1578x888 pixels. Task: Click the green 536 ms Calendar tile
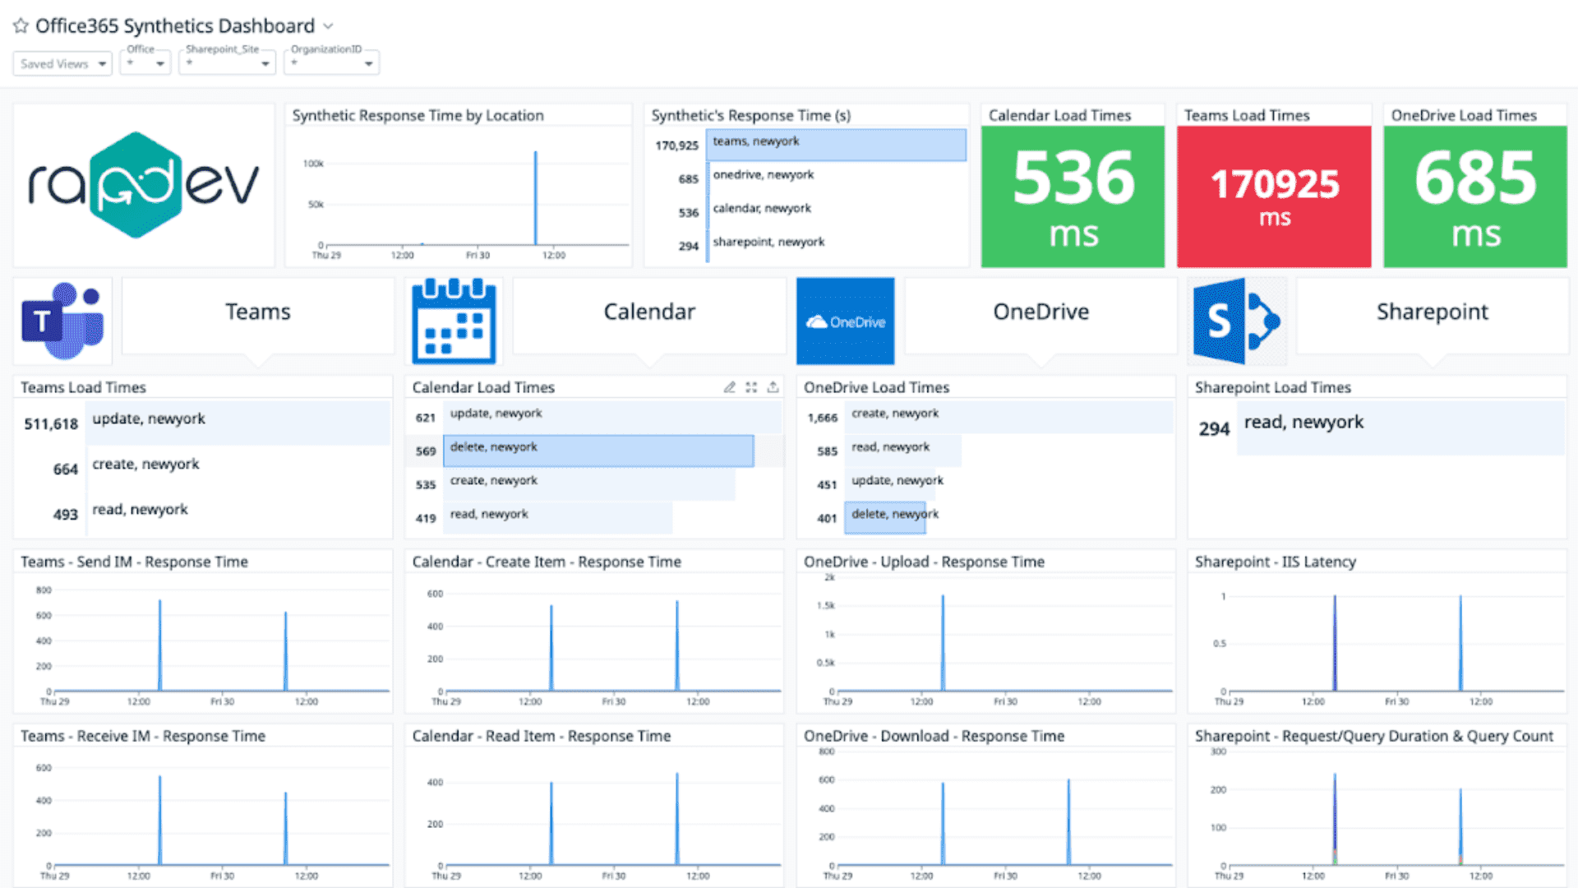1073,197
